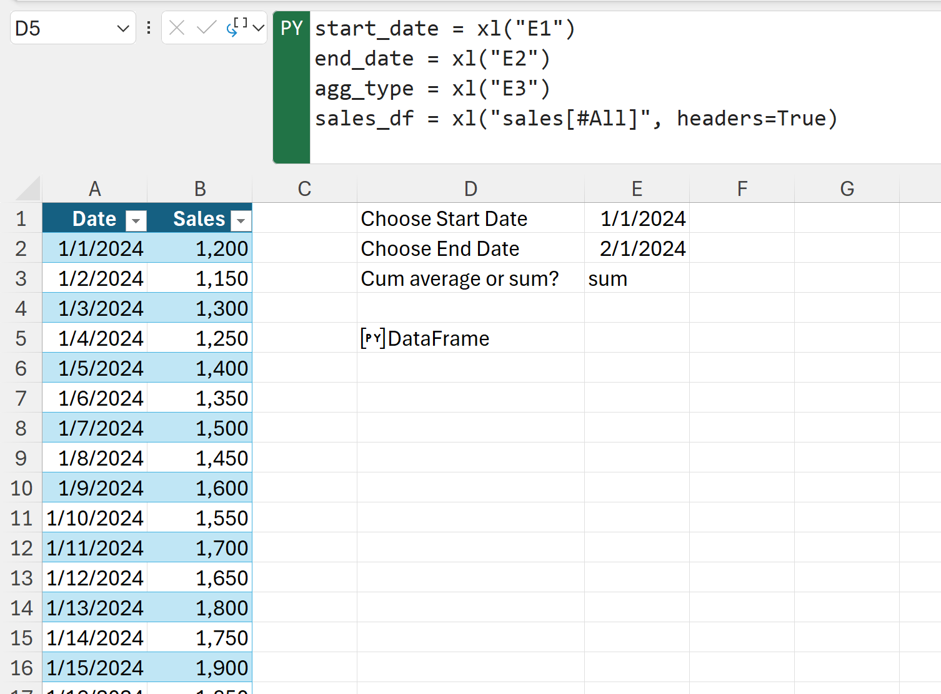Select column E header

(637, 189)
